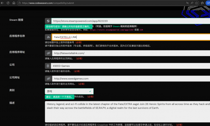This screenshot has width=210, height=126.
Task: Focus the address bar URL text
Action: [48, 3]
